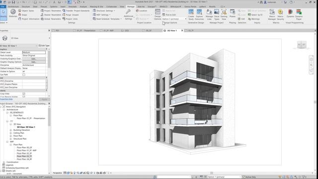
Task: Switch to the View ribbon tab
Action: pos(122,6)
